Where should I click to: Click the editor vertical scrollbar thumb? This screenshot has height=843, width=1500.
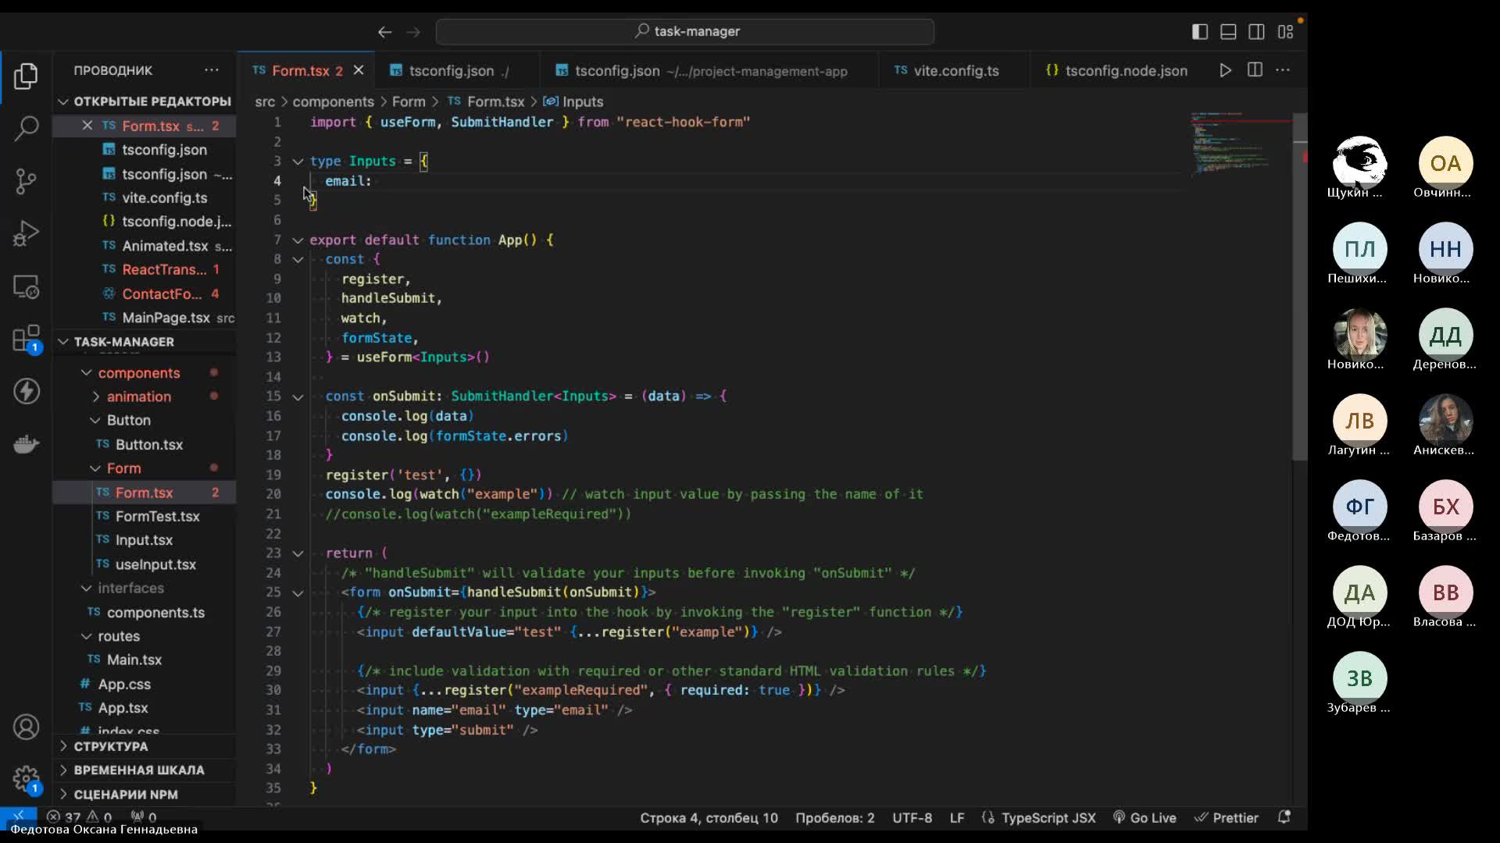click(1300, 287)
